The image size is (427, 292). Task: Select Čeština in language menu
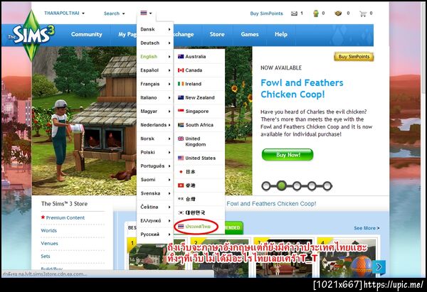[155, 207]
